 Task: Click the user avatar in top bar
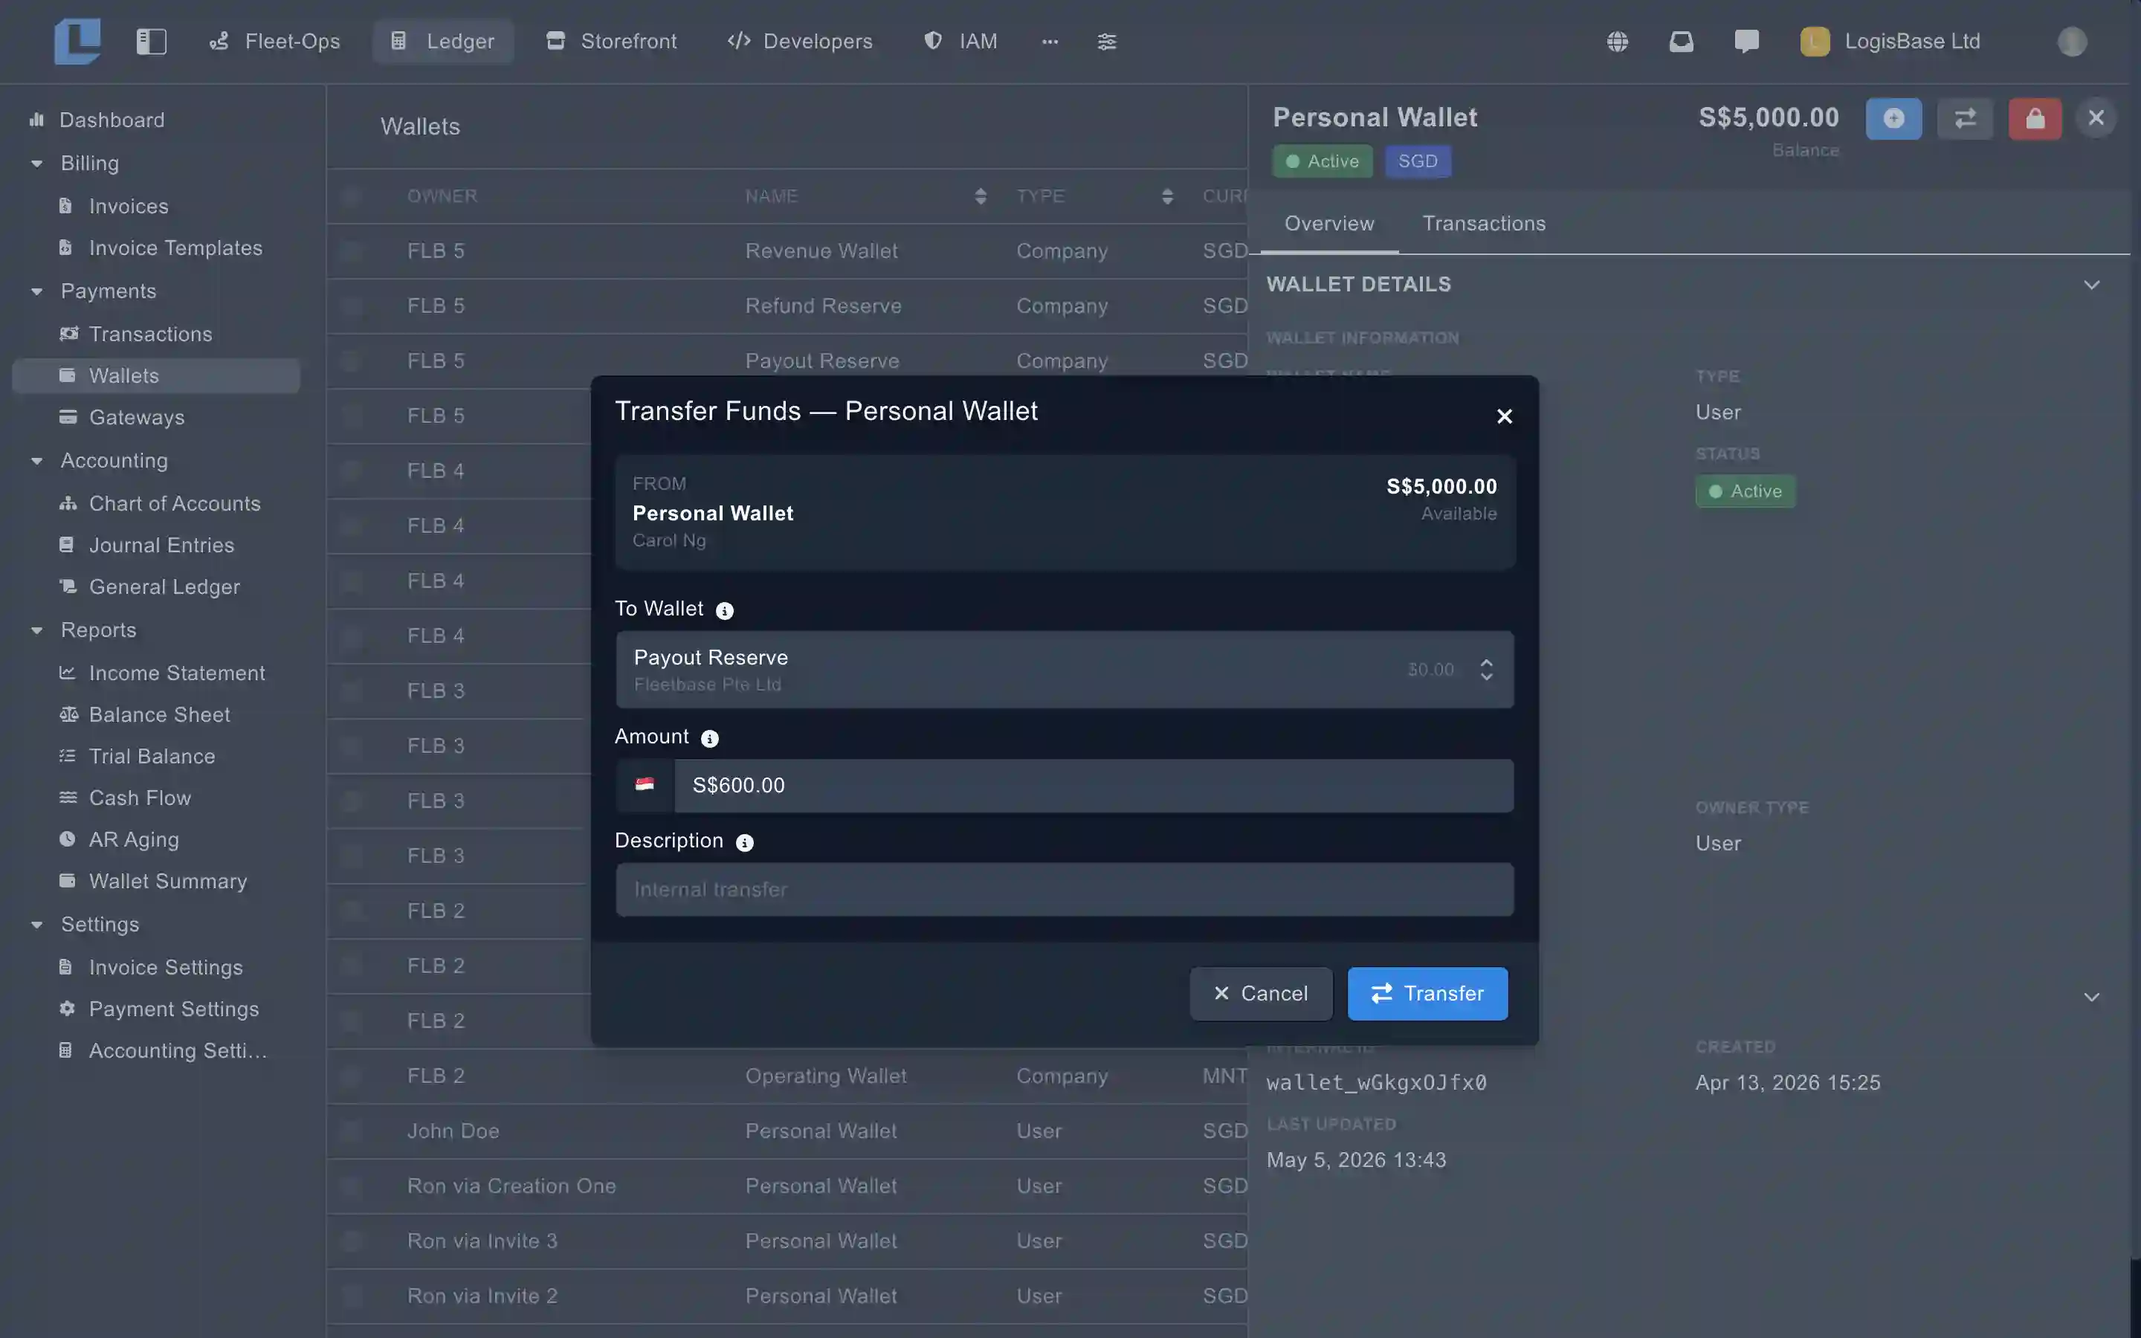(x=2072, y=42)
